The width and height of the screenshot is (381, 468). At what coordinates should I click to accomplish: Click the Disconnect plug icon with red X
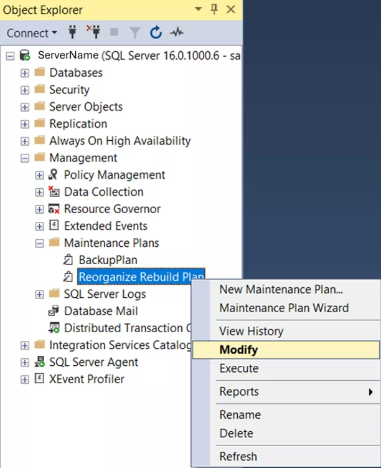pos(93,32)
